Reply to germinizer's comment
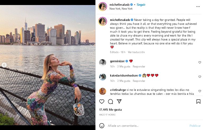Screen dimensions: 203x130 pos(139,66)
